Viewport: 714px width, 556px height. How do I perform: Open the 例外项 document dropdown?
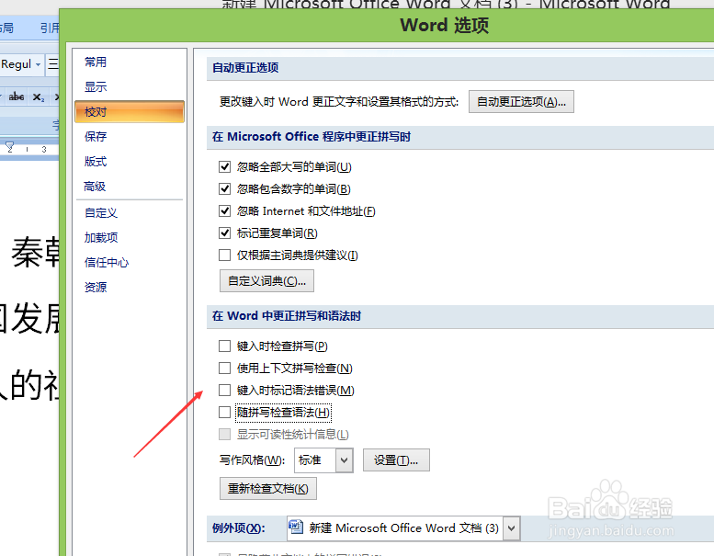point(511,528)
